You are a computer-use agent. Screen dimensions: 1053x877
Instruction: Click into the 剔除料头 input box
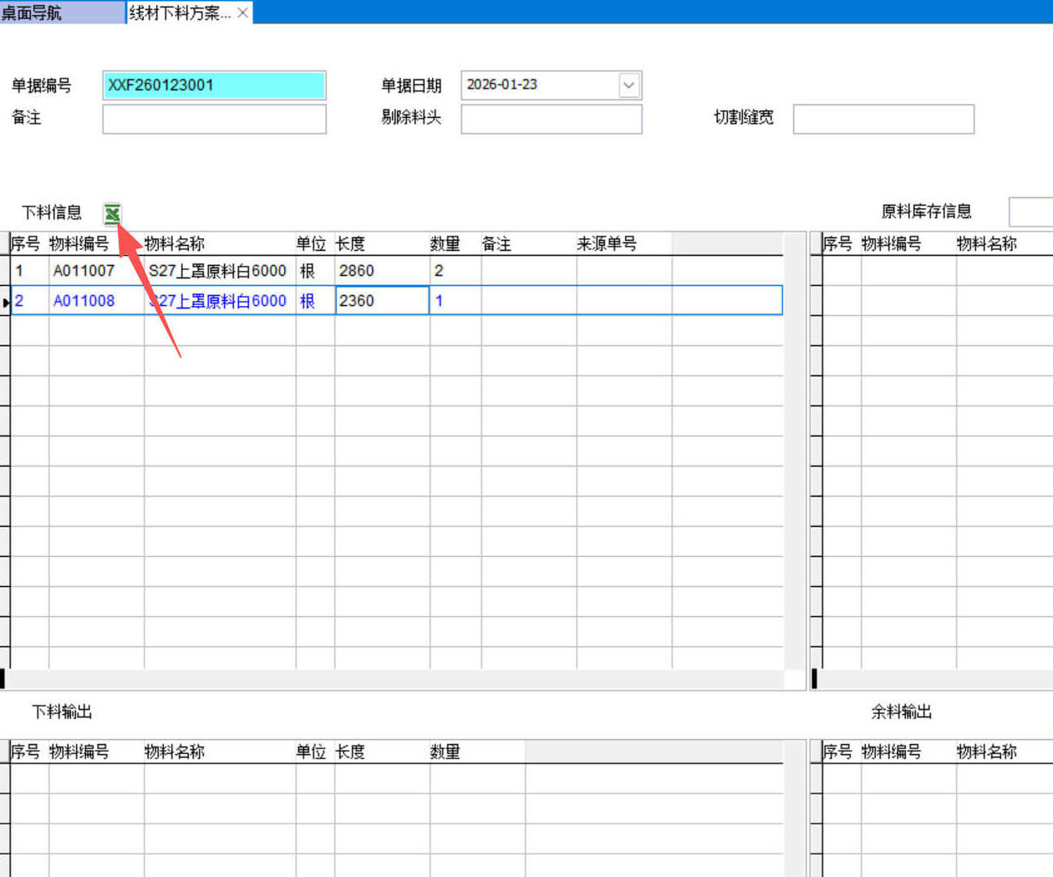[551, 119]
